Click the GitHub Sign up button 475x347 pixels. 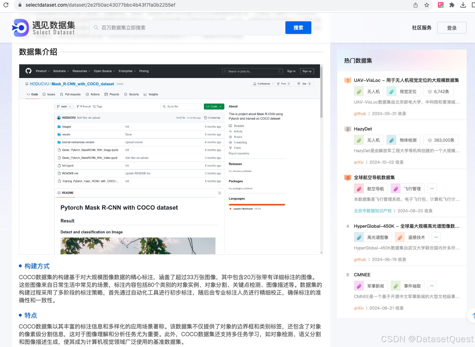click(307, 71)
